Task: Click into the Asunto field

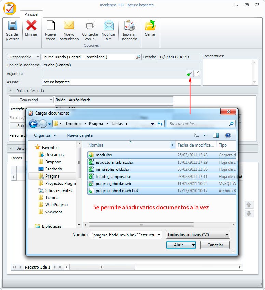Action: [121, 82]
